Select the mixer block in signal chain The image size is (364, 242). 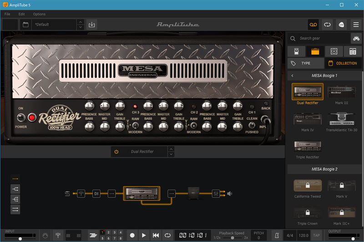[216, 193]
